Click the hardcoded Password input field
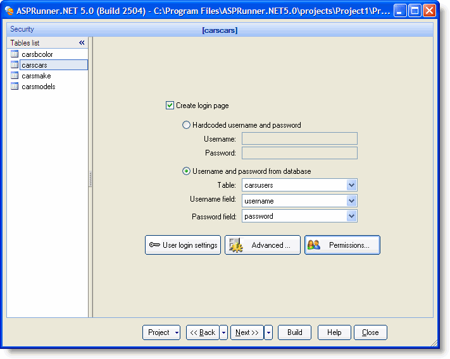 point(299,153)
